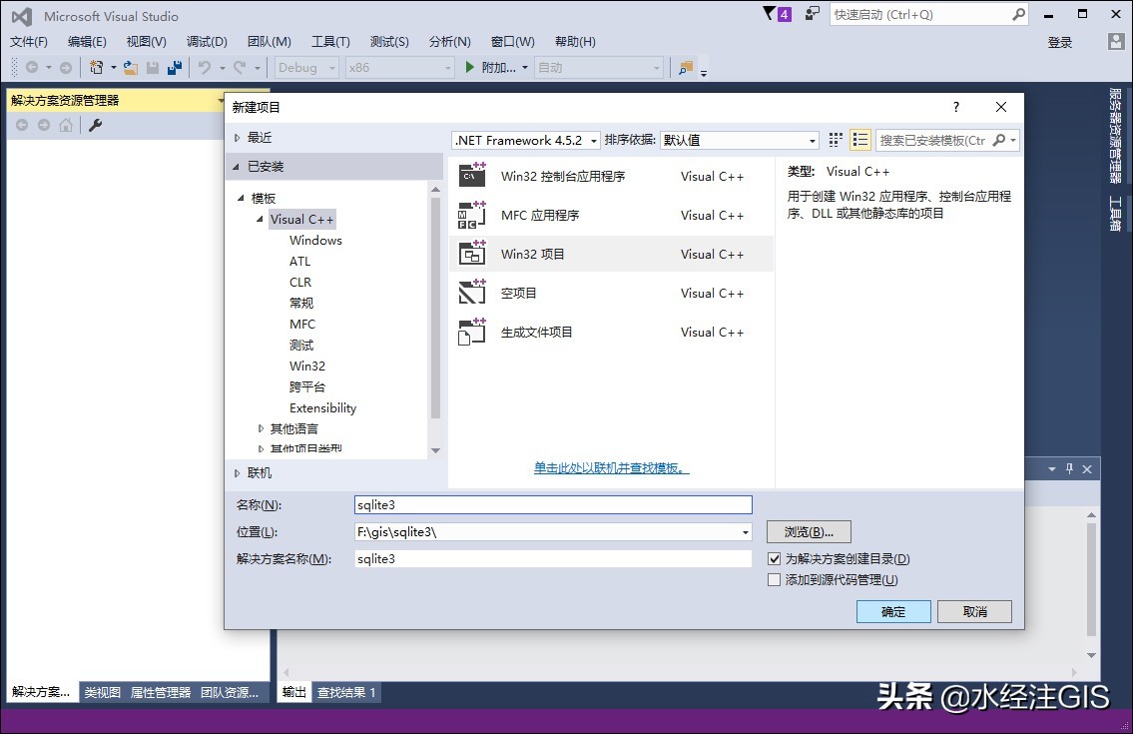Click the Solution Explorer properties wrench icon
Viewport: 1133px width, 734px height.
point(95,125)
